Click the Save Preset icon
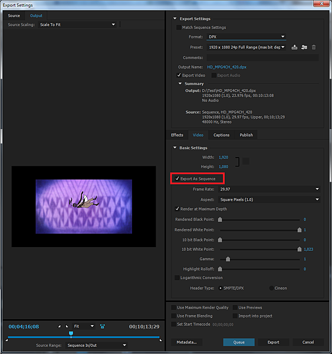The width and height of the screenshot is (332, 354). tap(294, 47)
